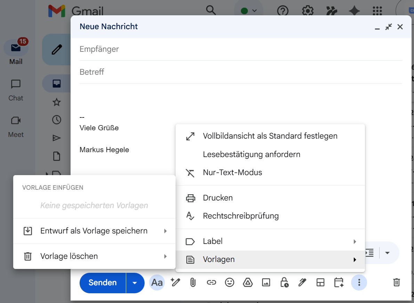414x303 pixels.
Task: Discard the draft with the trash icon
Action: click(x=396, y=282)
